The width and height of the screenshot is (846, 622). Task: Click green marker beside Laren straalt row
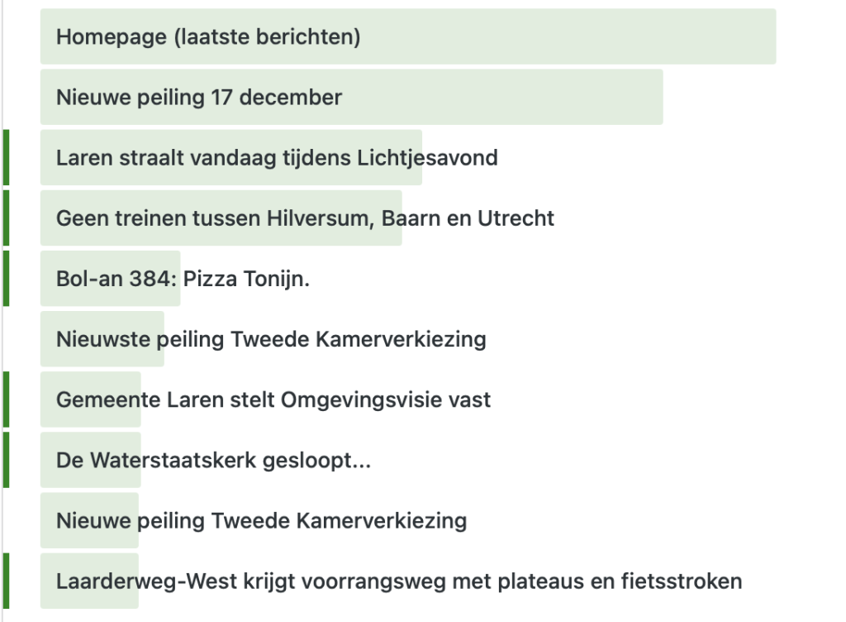pyautogui.click(x=7, y=157)
